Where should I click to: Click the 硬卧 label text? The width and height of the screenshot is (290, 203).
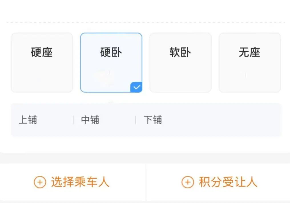pos(111,53)
